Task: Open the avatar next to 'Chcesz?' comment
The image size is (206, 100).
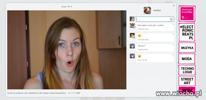Action: (x=132, y=46)
